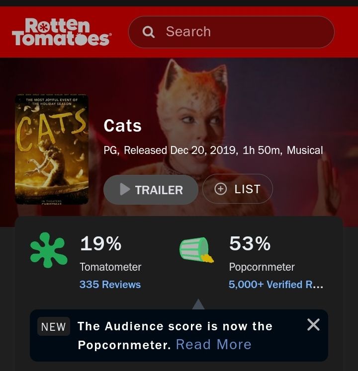Focus the Search text field
The height and width of the screenshot is (371, 358).
coord(231,32)
